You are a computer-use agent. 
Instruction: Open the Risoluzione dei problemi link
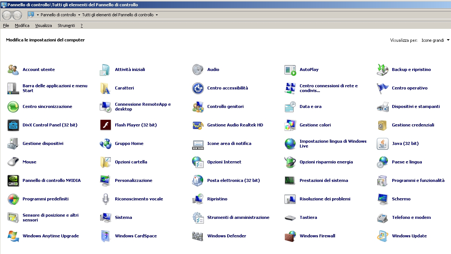tap(325, 199)
